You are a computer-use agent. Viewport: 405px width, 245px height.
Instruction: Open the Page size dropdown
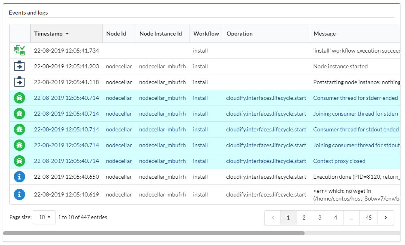[45, 217]
